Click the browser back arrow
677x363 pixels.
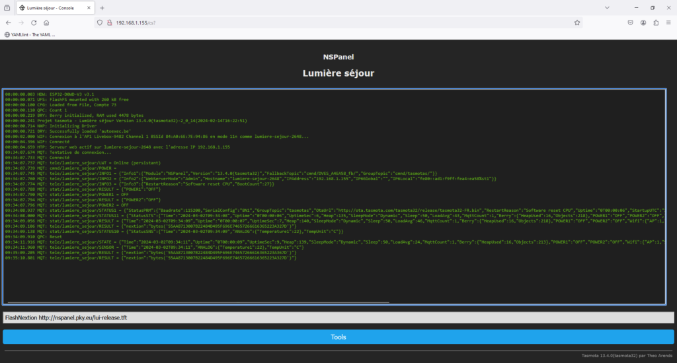point(9,23)
